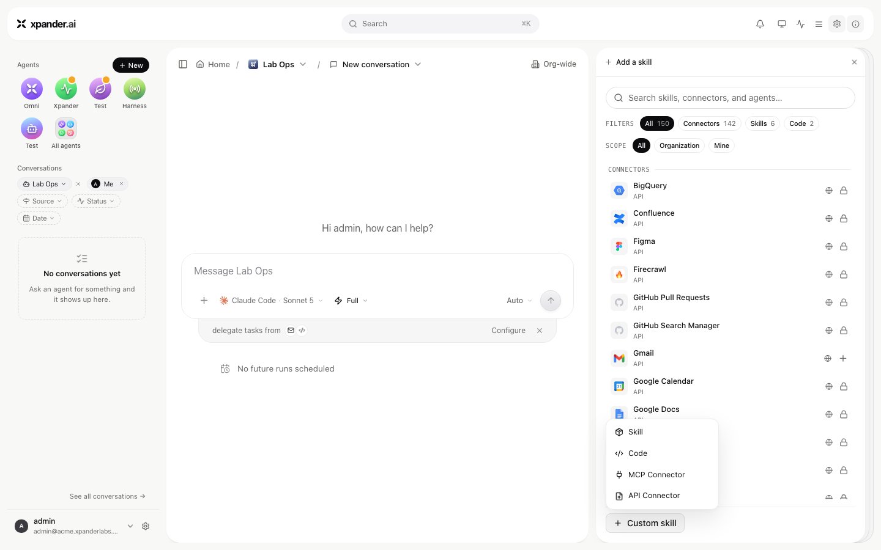Set scope to Mine

tap(721, 145)
